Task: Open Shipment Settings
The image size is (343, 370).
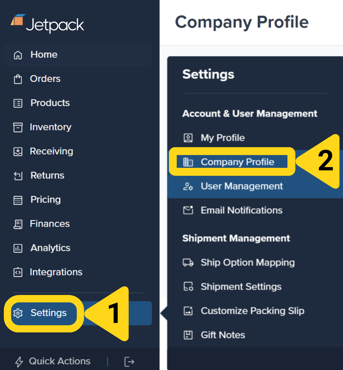Action: (241, 286)
